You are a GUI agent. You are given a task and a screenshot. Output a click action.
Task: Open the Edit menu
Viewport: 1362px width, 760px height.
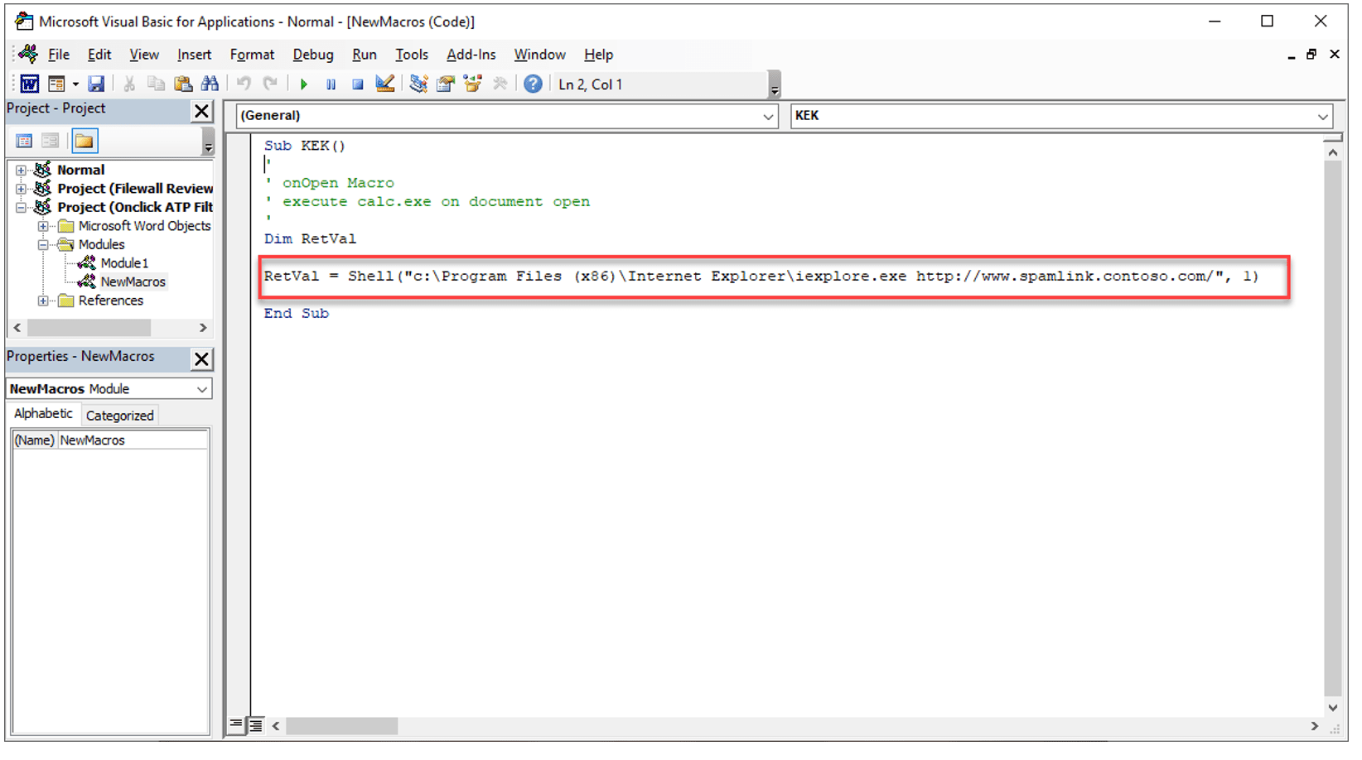point(99,55)
